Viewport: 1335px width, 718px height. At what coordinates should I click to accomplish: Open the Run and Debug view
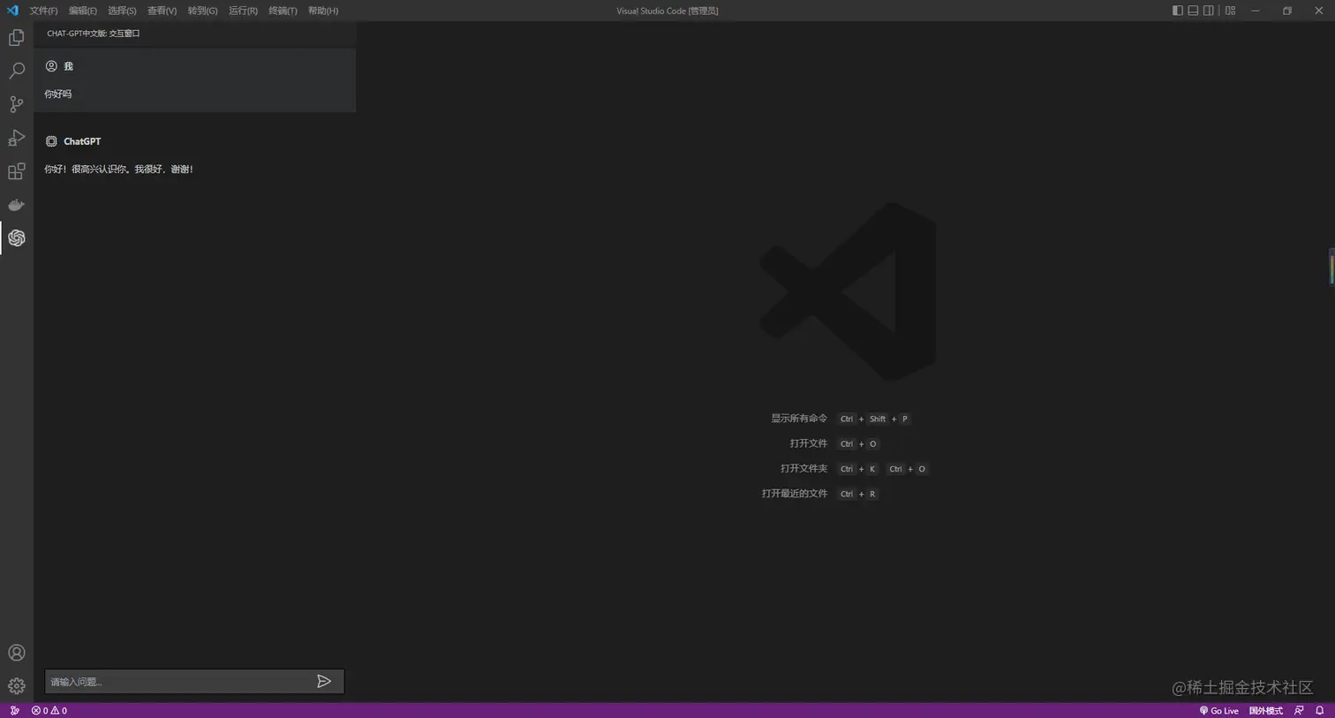coord(16,138)
